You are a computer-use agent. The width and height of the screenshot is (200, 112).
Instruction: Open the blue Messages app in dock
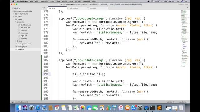89,108
